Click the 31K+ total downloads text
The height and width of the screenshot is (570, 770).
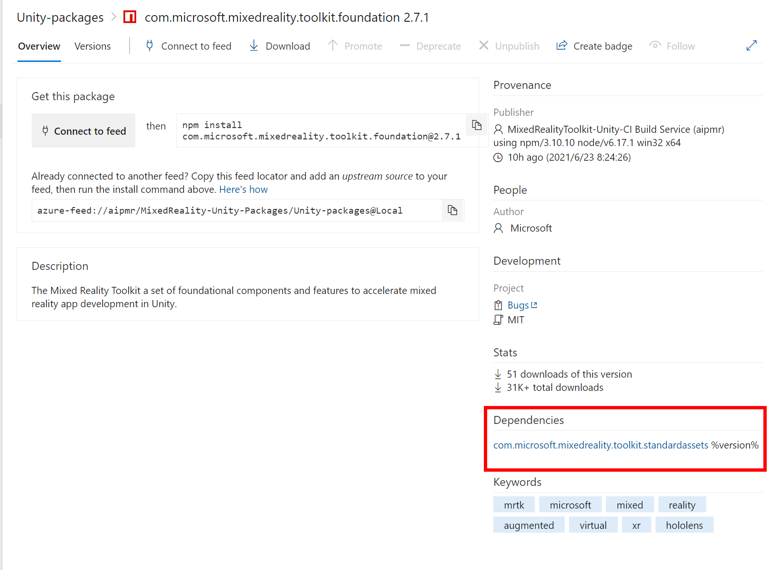(555, 388)
